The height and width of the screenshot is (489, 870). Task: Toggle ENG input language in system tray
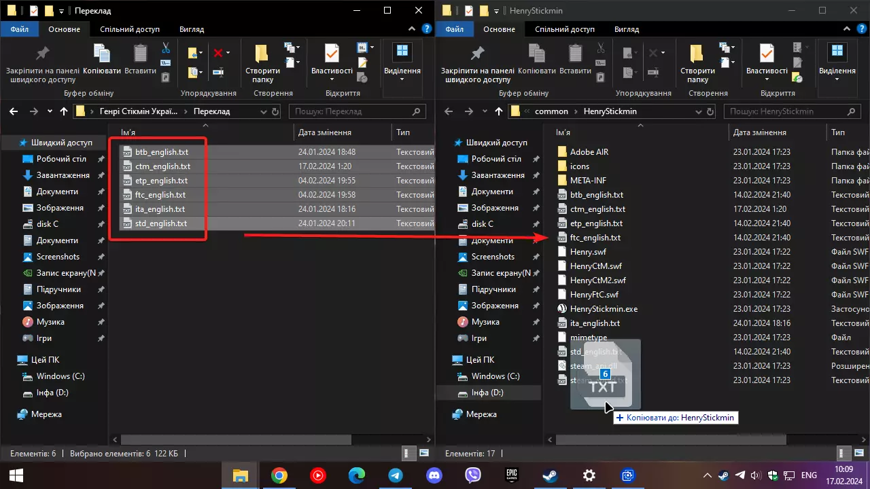[x=810, y=475]
